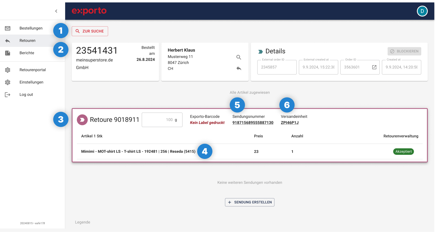Click the BLOCKIEREN button
Screen dimensions: 437x232
point(404,51)
